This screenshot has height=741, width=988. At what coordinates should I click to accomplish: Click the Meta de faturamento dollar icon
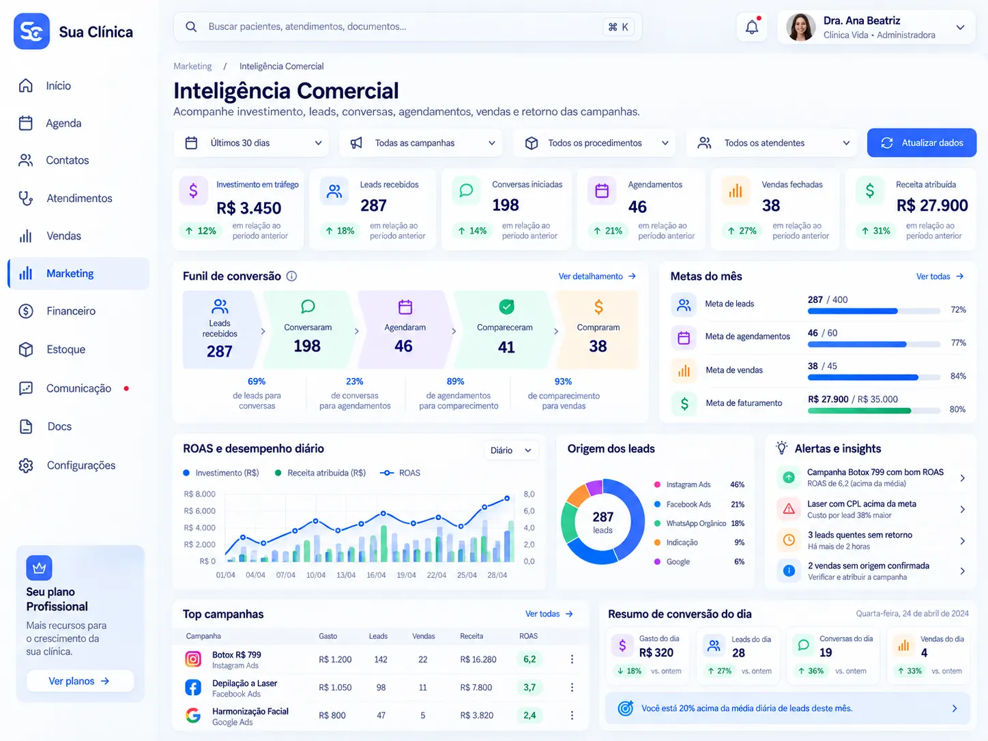[684, 403]
